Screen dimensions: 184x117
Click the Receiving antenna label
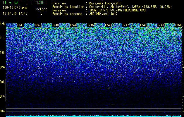67,14
